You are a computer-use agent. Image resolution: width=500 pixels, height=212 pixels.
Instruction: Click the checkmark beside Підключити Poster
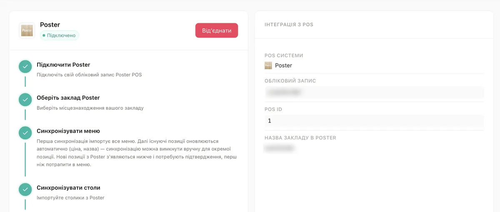(x=25, y=66)
